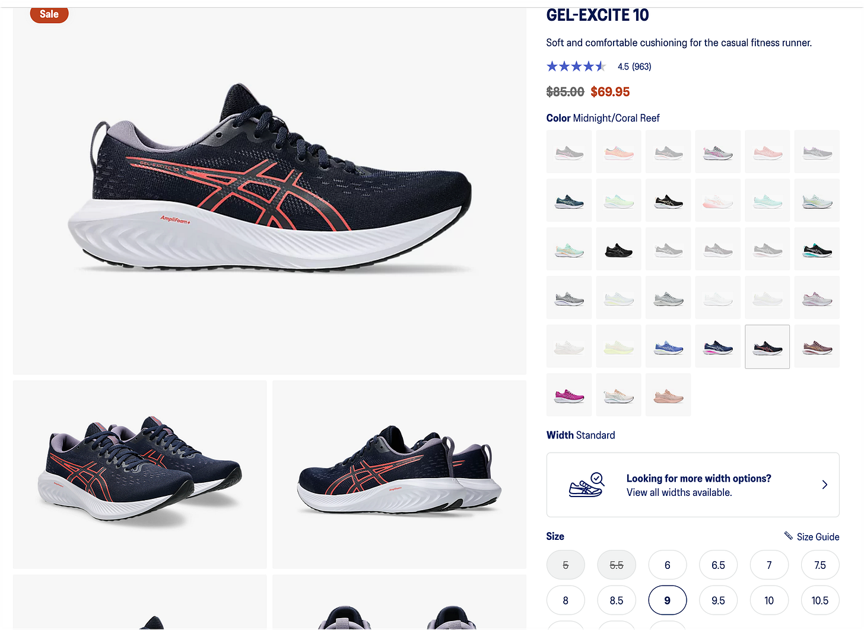
Task: View the shoe pair rear-angle thumbnail
Action: (x=399, y=475)
